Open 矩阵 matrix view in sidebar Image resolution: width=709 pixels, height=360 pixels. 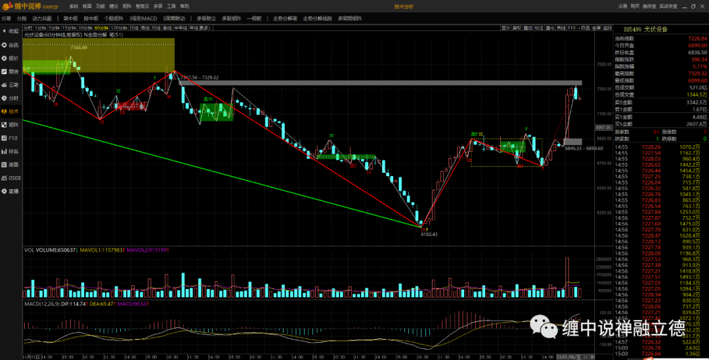click(x=10, y=124)
